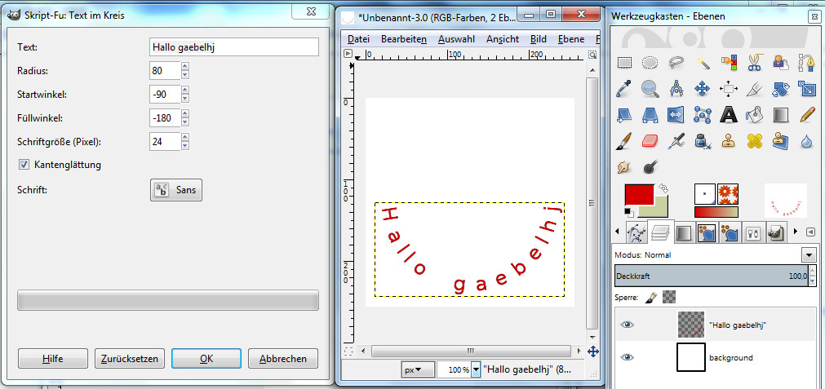Select the Paths pen tool
Image resolution: width=825 pixels, height=389 pixels.
806,63
